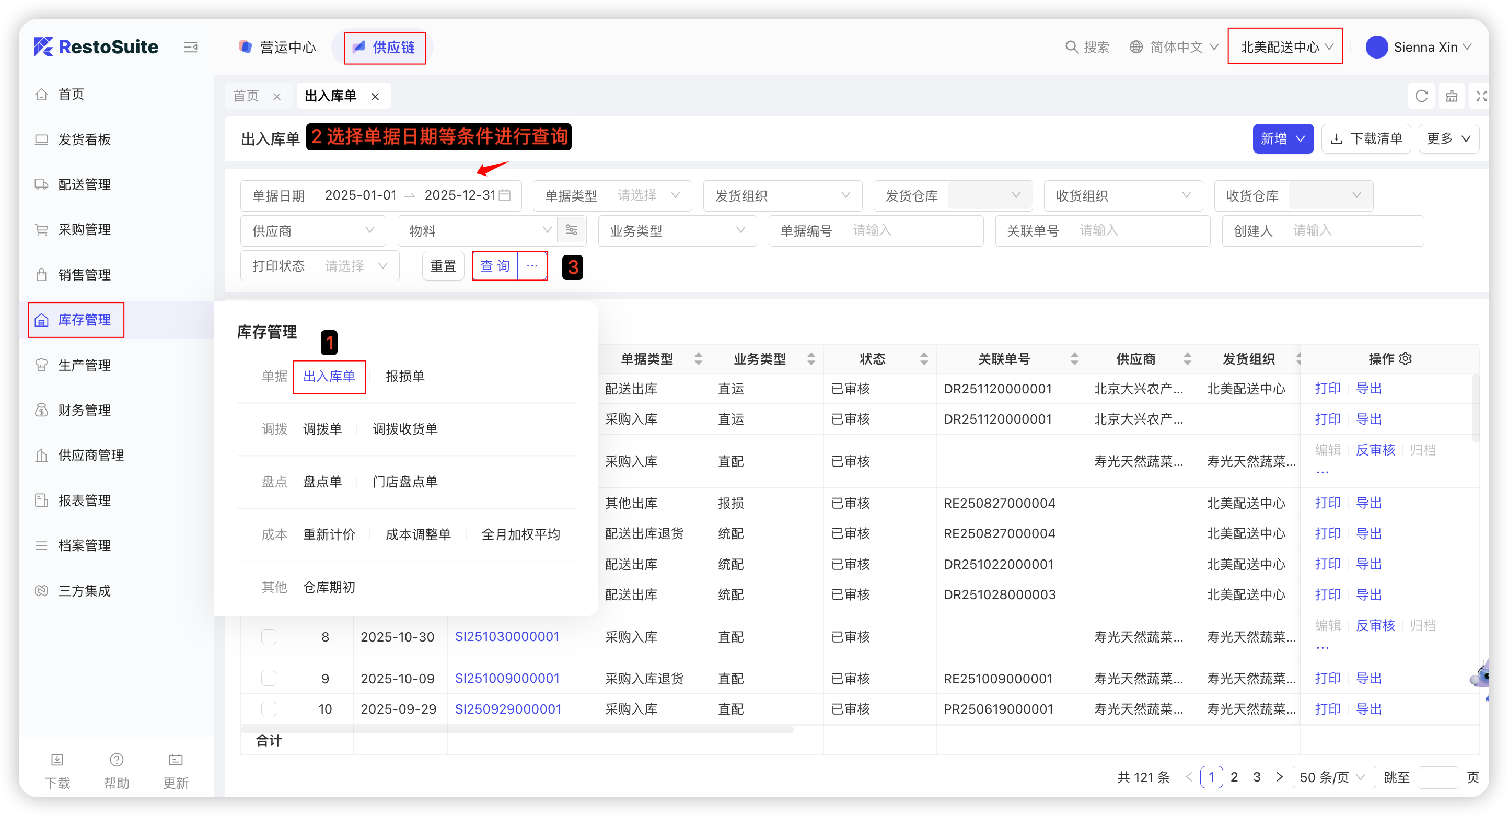Click the Download icon in the sidebar footer
The width and height of the screenshot is (1508, 816).
click(x=57, y=760)
